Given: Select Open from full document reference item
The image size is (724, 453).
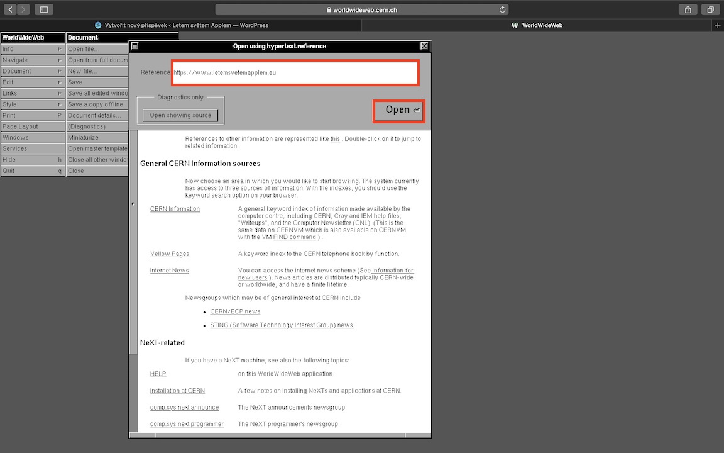Looking at the screenshot, I should pyautogui.click(x=97, y=60).
